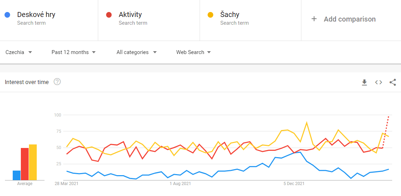Edit the Aktivity search term
The height and width of the screenshot is (196, 401).
tap(130, 15)
